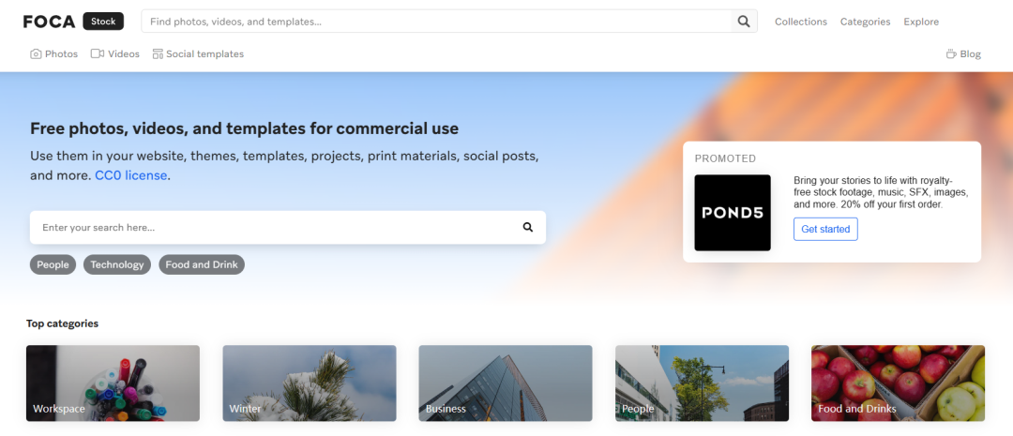Click the POND5 royalty-free stock footage ad text
Viewport: 1013px width, 436px height.
[881, 192]
